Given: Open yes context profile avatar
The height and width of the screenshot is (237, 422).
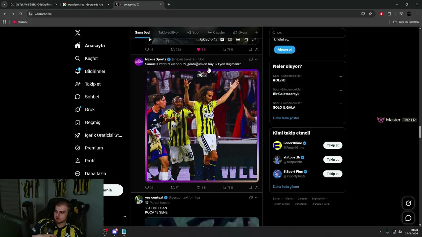Looking at the screenshot, I should click(139, 200).
